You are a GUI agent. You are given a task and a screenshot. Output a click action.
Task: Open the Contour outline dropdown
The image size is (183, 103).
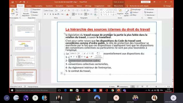coord(135,12)
